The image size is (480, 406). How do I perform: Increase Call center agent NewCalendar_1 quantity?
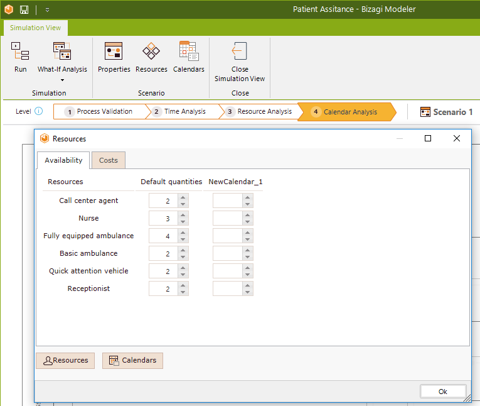tap(247, 197)
